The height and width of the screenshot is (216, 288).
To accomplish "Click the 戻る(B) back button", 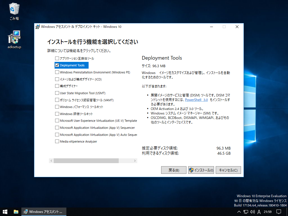I will coord(174,170).
